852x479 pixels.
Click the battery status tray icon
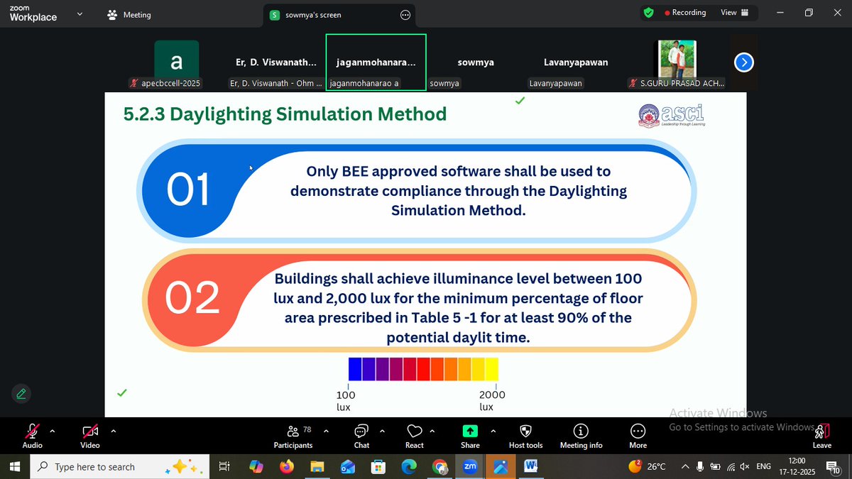[x=716, y=466]
